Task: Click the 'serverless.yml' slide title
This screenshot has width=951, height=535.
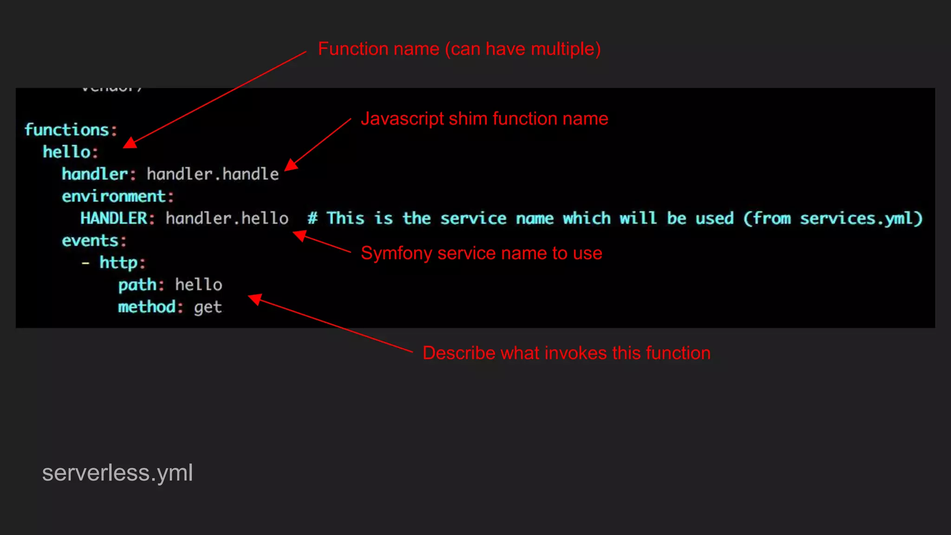Action: (x=117, y=473)
